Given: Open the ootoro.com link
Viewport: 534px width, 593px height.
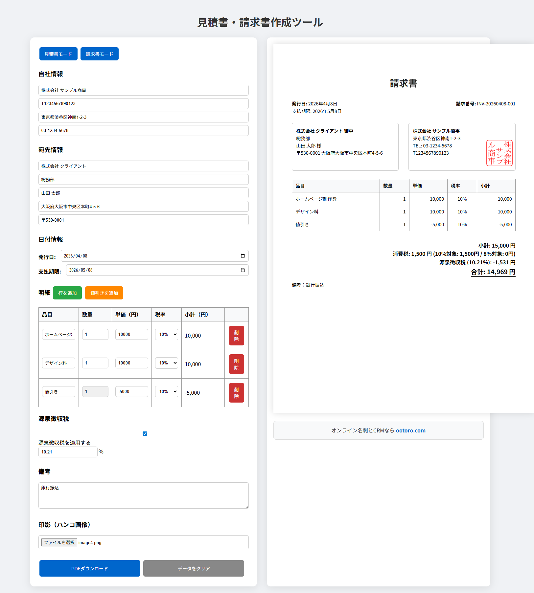Looking at the screenshot, I should point(410,430).
